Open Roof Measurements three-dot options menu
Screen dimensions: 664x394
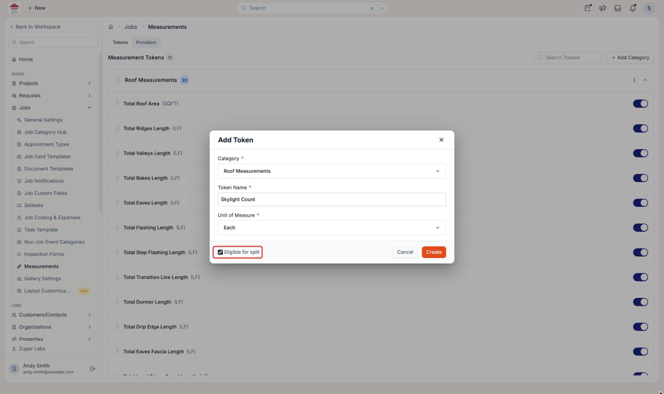pyautogui.click(x=634, y=80)
